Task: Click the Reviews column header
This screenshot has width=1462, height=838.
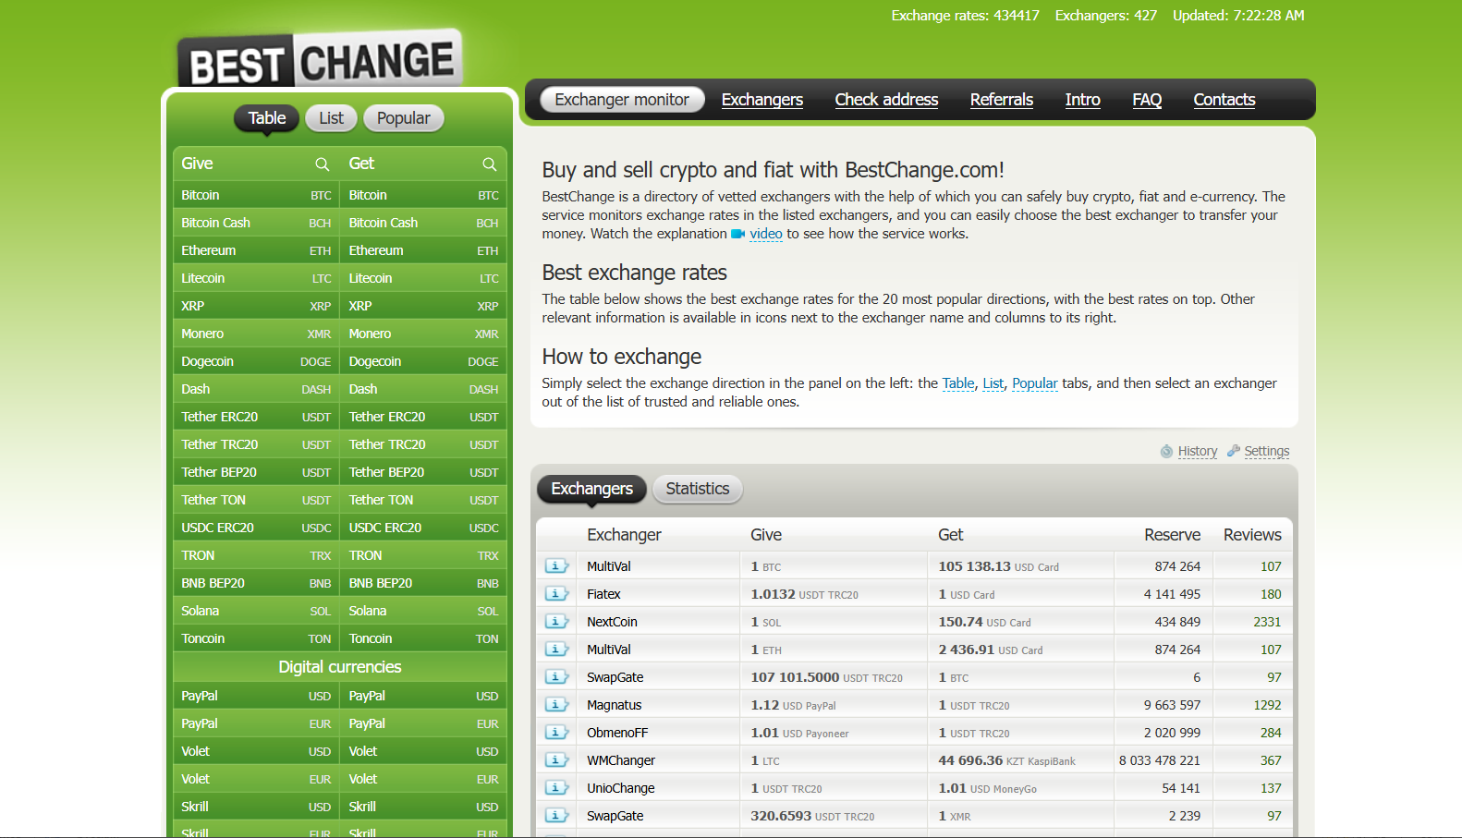Action: click(1252, 535)
